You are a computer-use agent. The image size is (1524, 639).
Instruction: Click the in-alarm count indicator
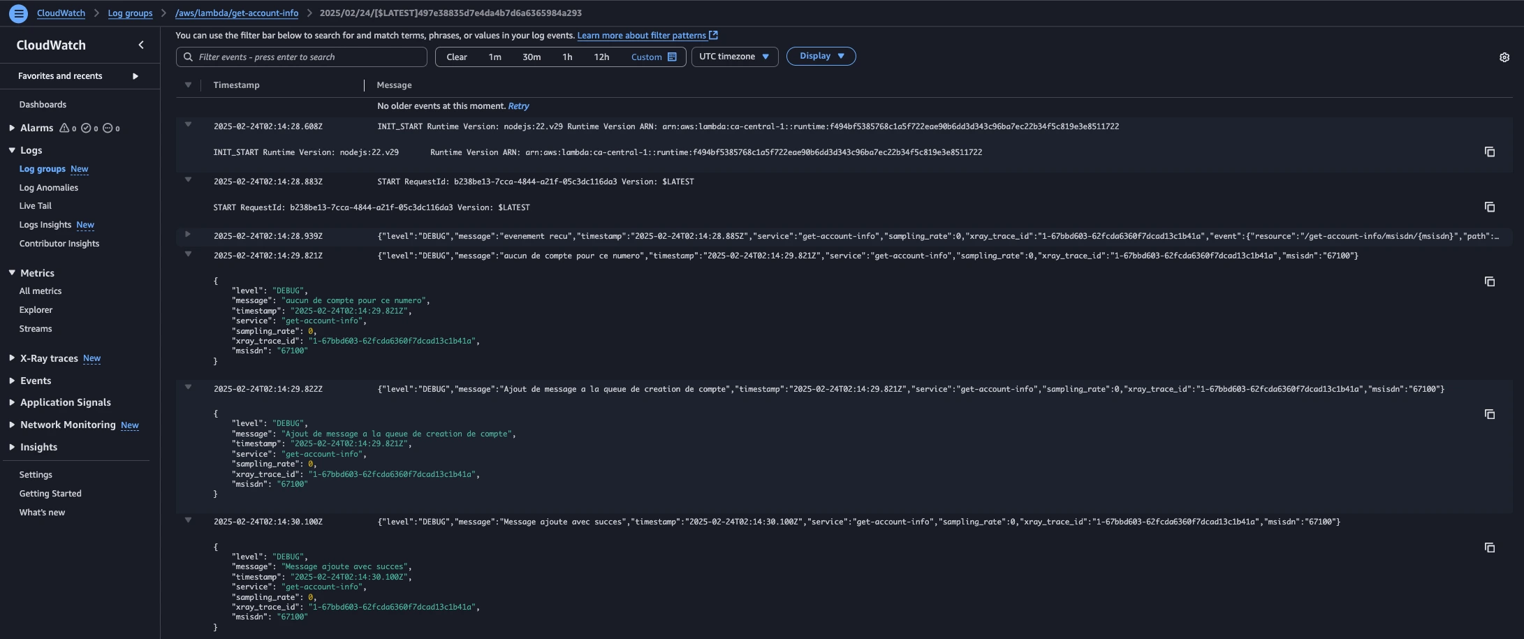[x=68, y=128]
